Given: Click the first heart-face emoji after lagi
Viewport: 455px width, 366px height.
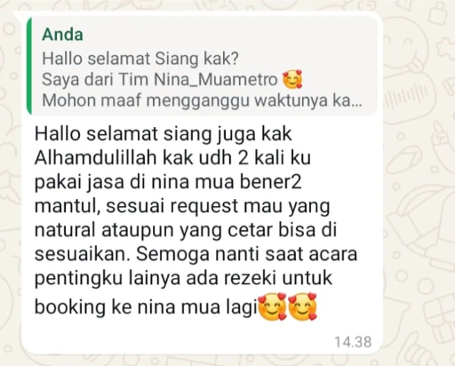Looking at the screenshot, I should pos(273,306).
